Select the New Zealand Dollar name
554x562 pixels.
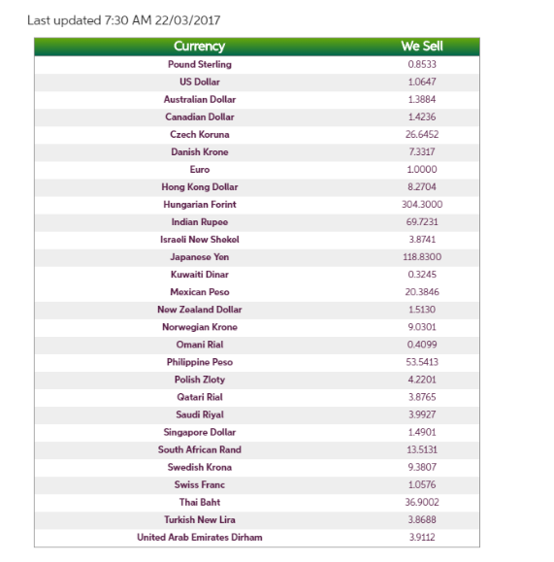[x=200, y=310]
